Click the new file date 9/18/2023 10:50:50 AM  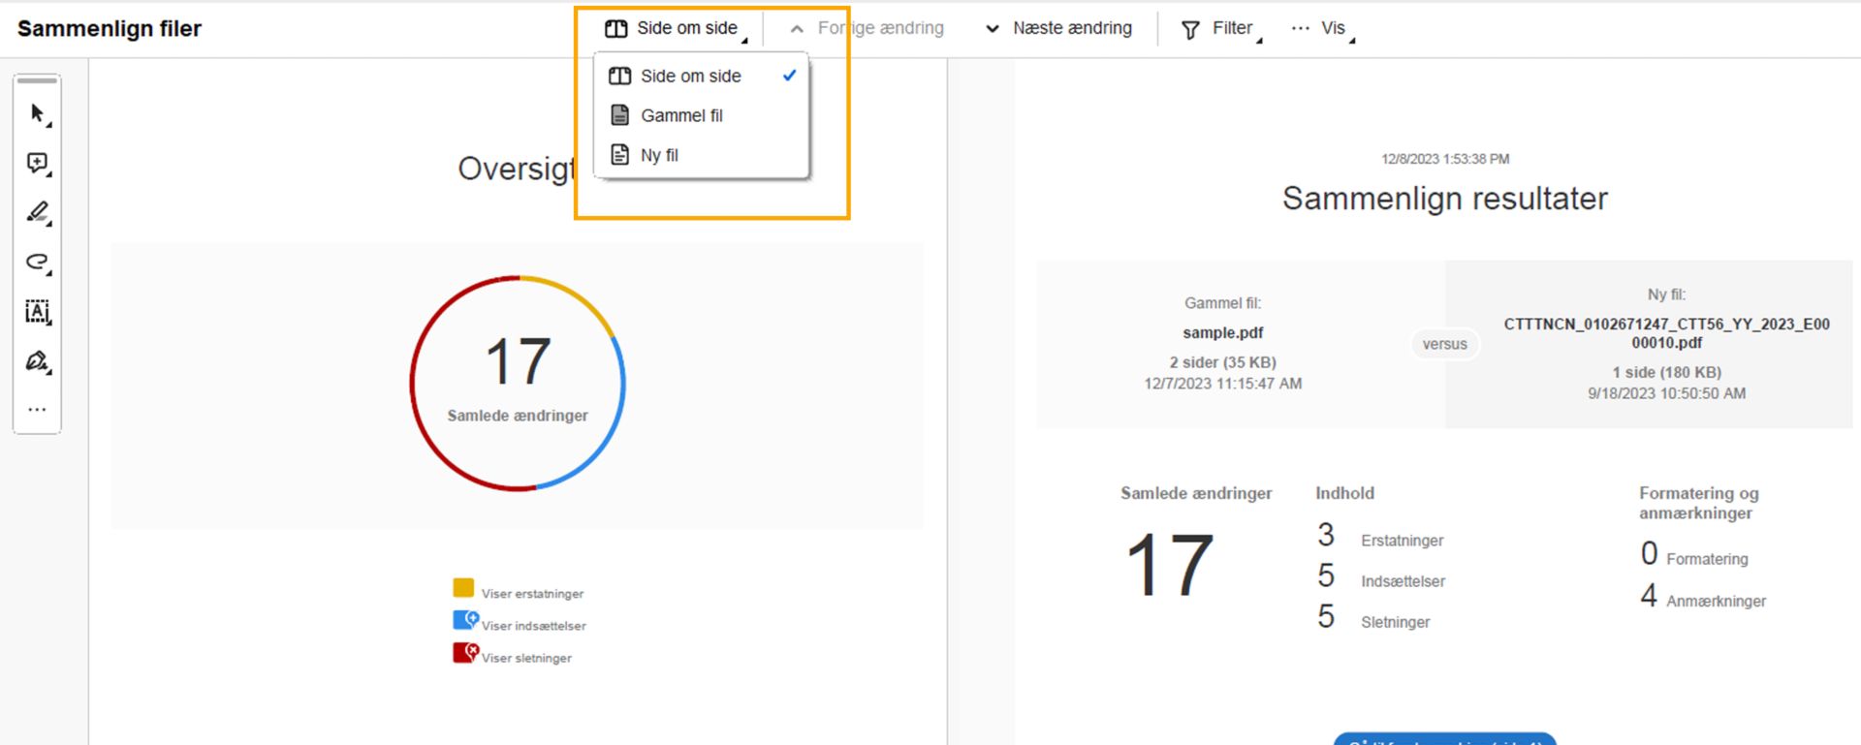pos(1667,393)
